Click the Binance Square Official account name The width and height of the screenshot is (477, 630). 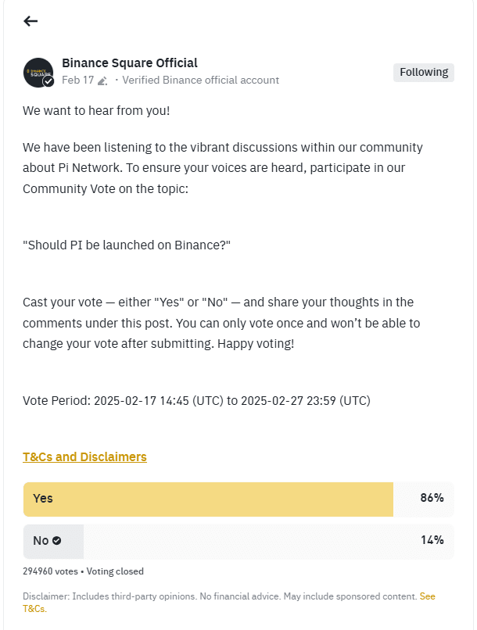tap(130, 63)
